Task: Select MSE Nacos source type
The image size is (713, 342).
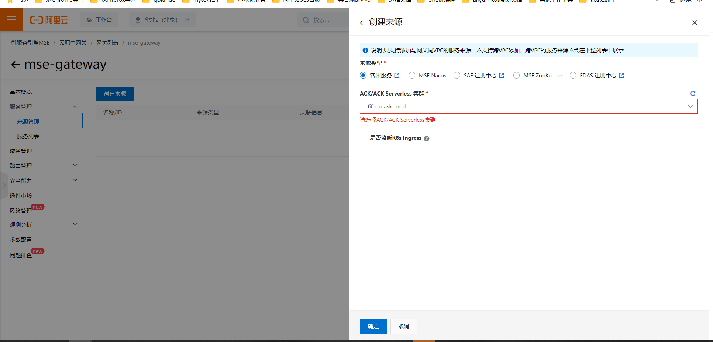Action: [412, 75]
